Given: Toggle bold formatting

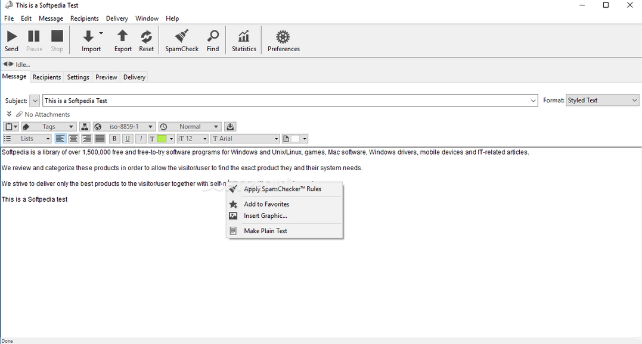Looking at the screenshot, I should coord(114,139).
